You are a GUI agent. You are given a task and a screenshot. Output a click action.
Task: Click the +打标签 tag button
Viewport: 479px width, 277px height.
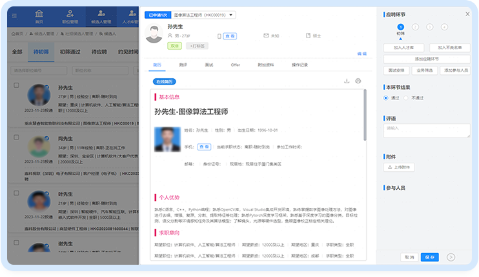[x=196, y=46]
